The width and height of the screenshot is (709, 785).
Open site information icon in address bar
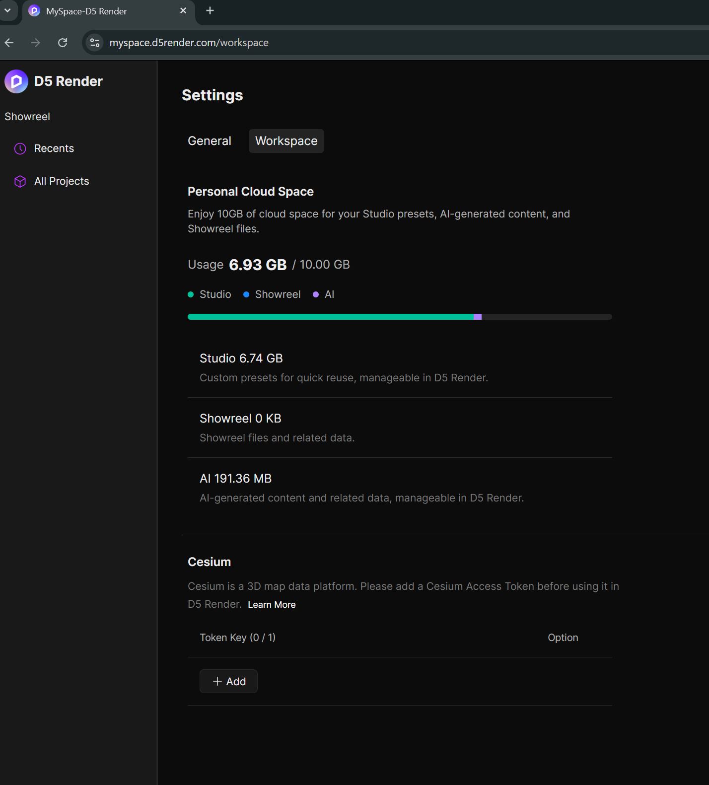(x=95, y=43)
